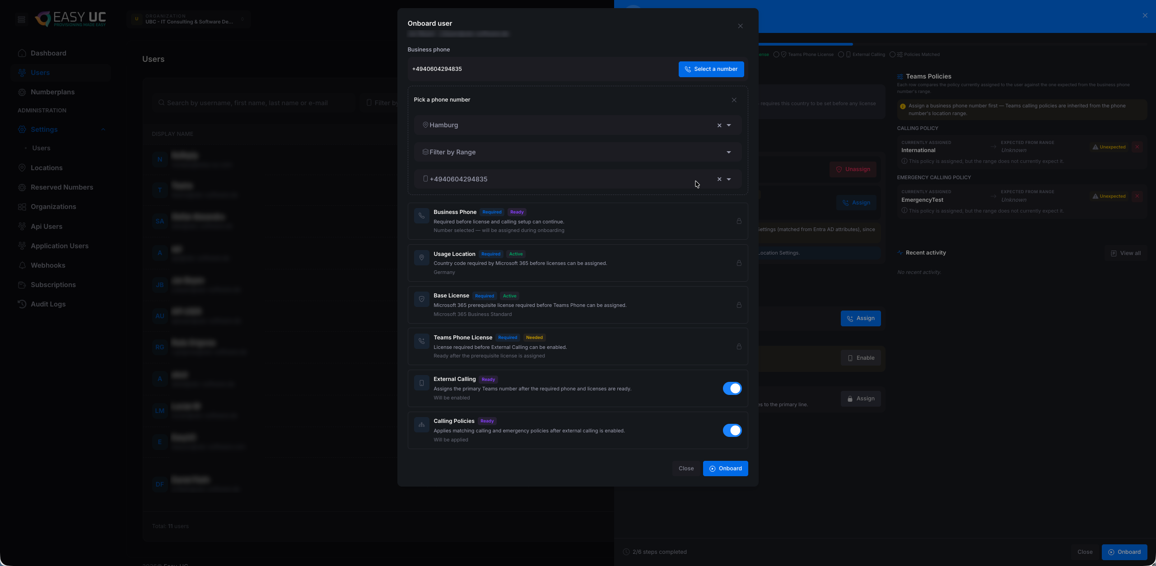The image size is (1156, 566).
Task: Toggle the Calling Policies switch
Action: tap(732, 431)
